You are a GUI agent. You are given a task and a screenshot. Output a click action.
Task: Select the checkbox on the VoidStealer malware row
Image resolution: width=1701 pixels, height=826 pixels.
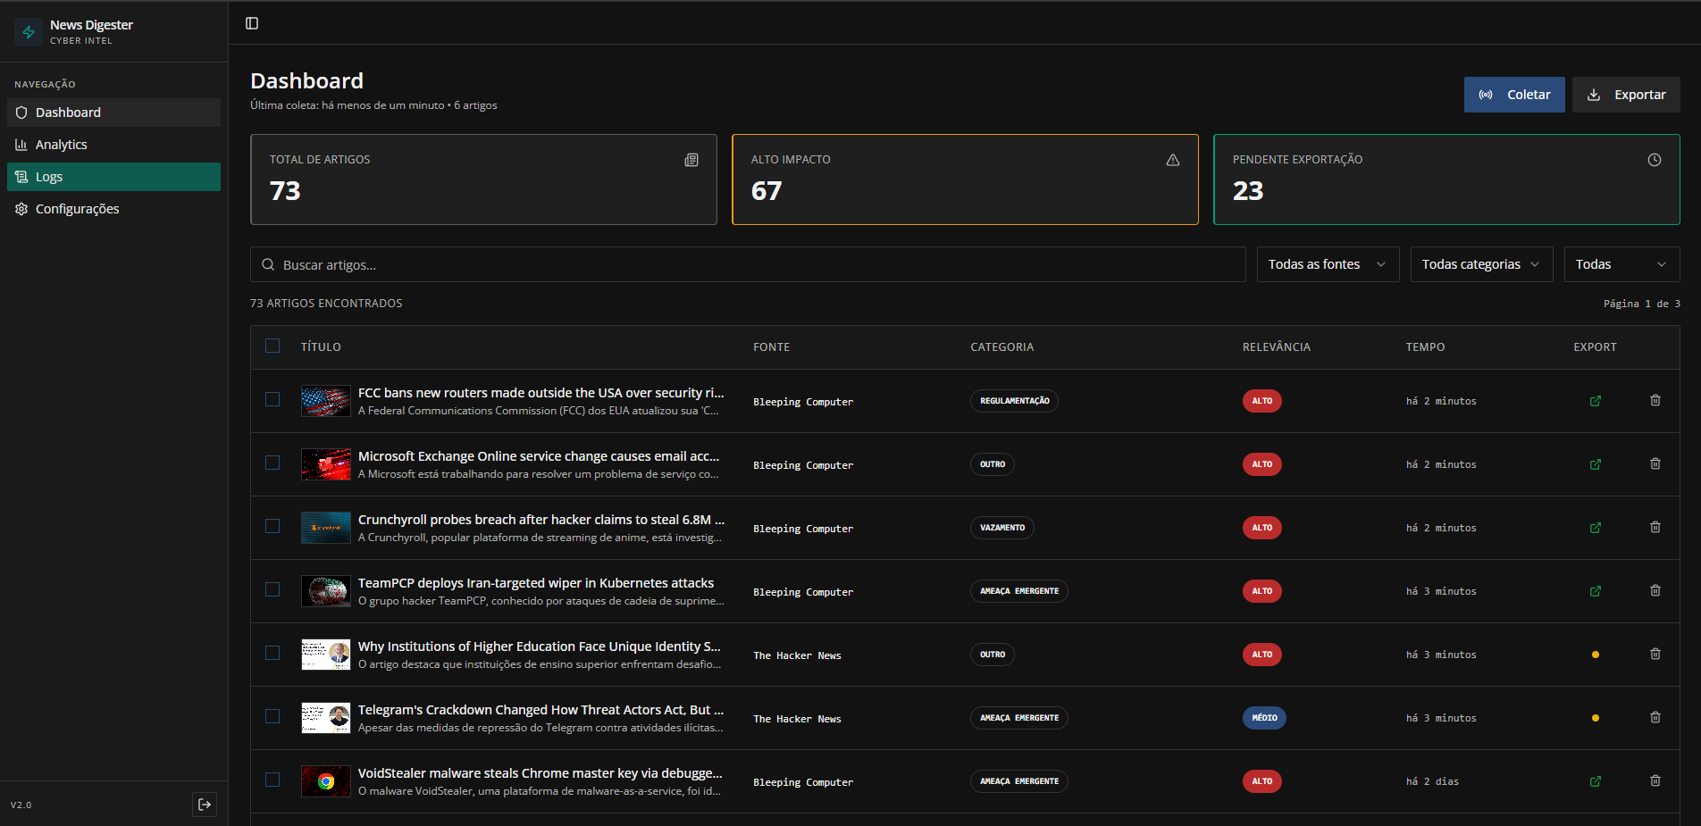(272, 780)
